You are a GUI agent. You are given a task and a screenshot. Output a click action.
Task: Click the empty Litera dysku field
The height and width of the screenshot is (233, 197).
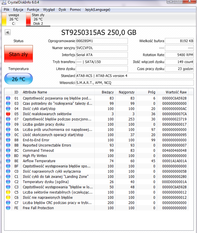pos(102,69)
